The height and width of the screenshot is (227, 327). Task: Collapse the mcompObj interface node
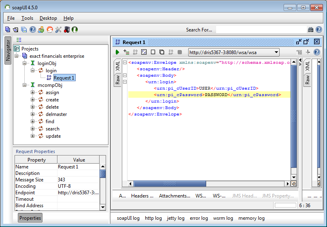(x=25, y=85)
